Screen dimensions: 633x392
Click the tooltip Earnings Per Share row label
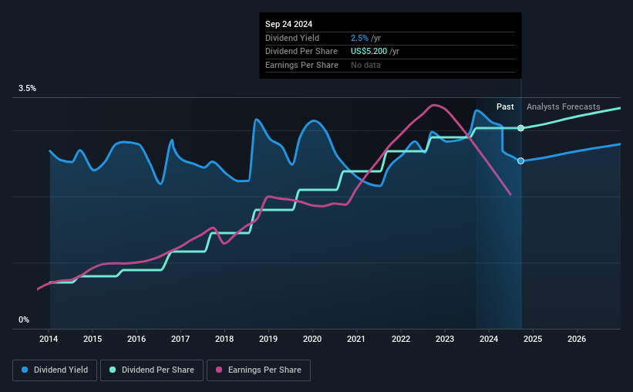click(x=301, y=65)
